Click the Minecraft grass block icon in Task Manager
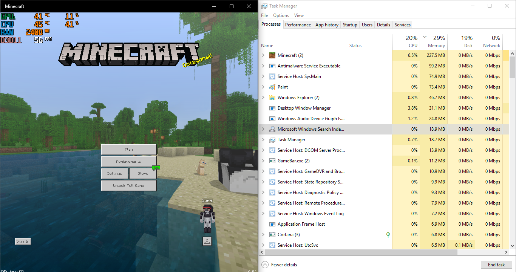The width and height of the screenshot is (516, 272). click(x=272, y=55)
